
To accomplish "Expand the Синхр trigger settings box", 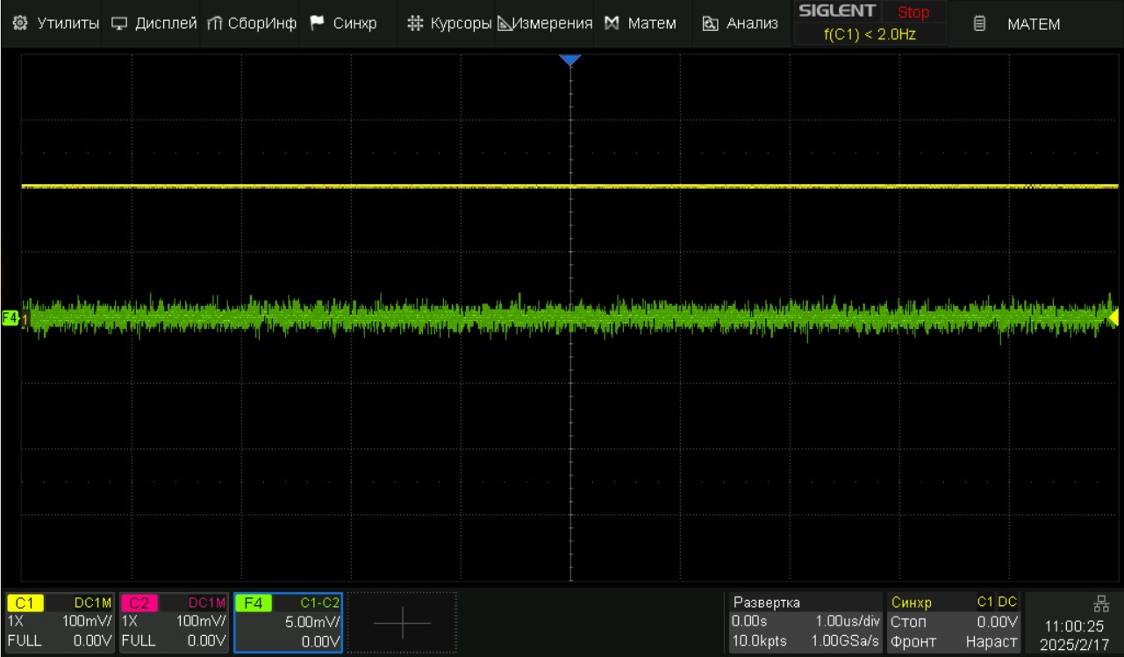I will [x=954, y=622].
